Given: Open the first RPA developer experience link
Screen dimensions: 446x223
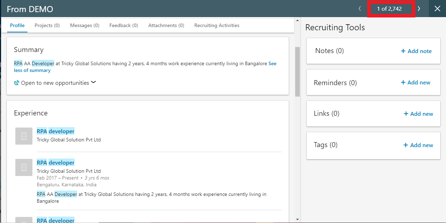Looking at the screenshot, I should click(56, 131).
